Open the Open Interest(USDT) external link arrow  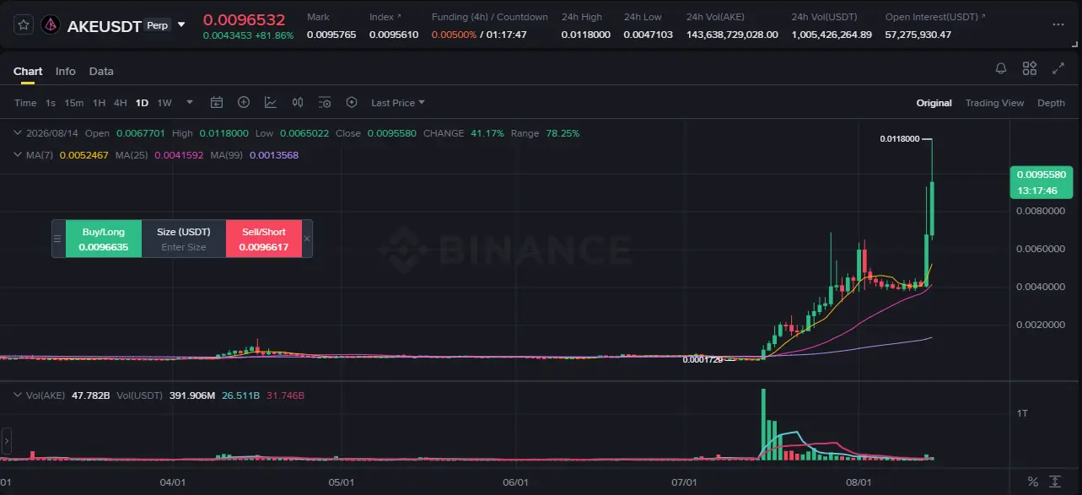click(x=983, y=17)
